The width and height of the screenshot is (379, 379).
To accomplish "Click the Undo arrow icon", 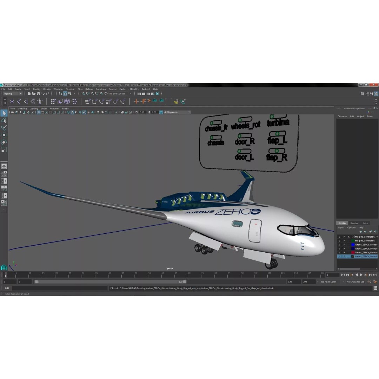I will click(x=43, y=94).
